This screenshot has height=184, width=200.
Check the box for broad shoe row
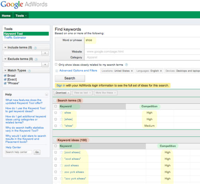[56, 113]
